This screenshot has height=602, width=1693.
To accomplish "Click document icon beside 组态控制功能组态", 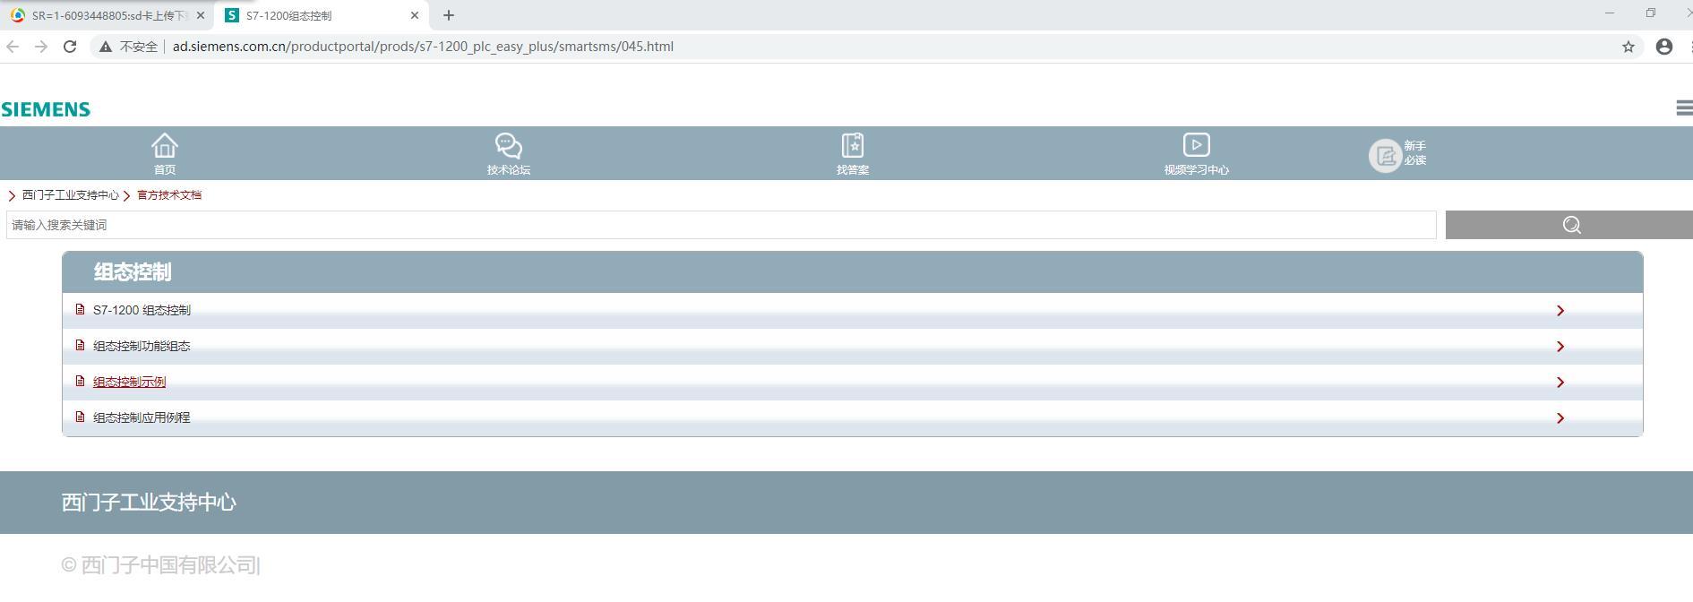I will point(80,345).
